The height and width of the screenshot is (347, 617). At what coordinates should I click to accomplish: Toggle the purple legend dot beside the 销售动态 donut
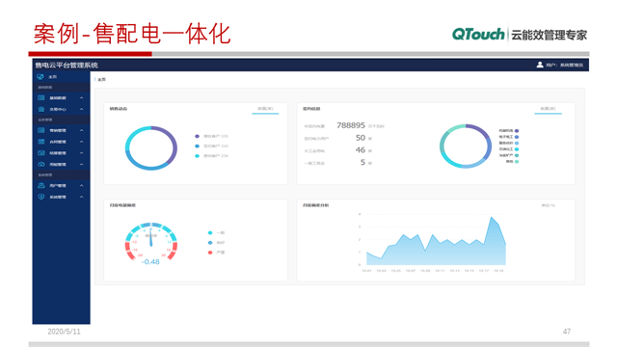coord(197,136)
